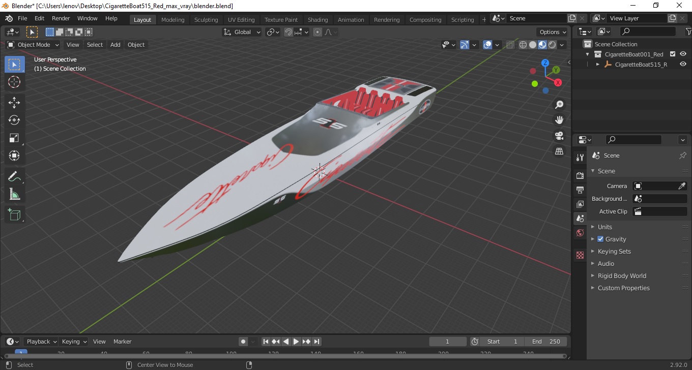
Task: Open the World properties tab
Action: [580, 233]
